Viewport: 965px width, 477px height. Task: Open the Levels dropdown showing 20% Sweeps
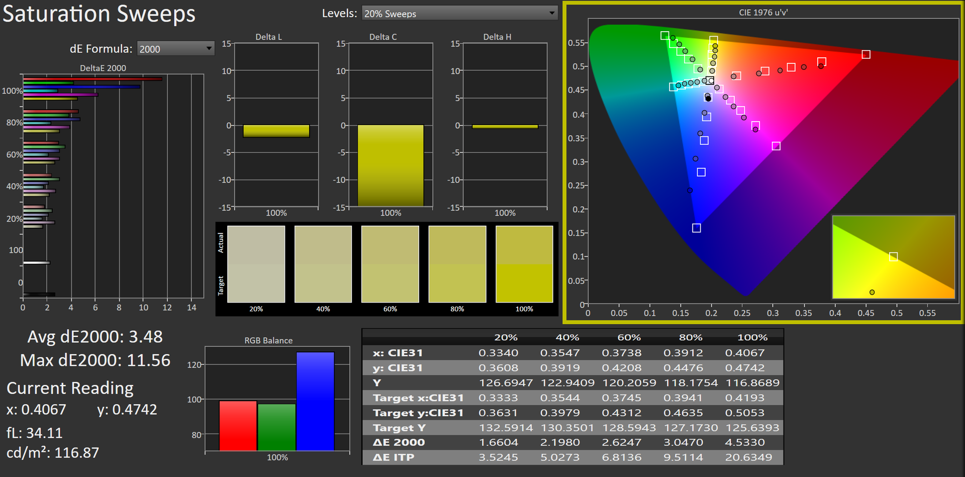click(460, 14)
